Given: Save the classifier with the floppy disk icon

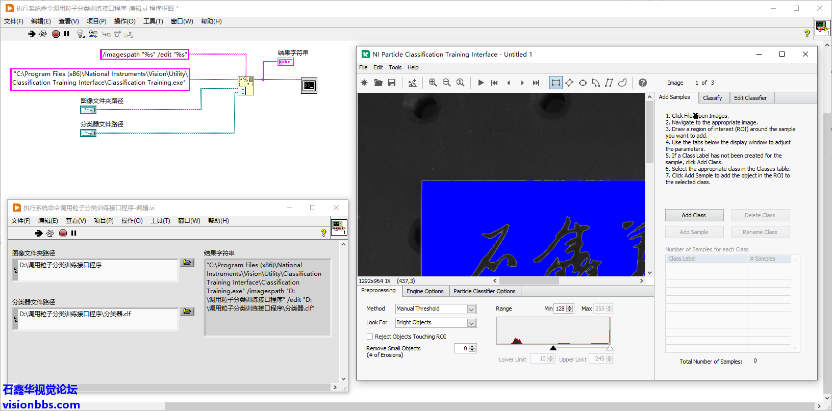Looking at the screenshot, I should pyautogui.click(x=392, y=83).
